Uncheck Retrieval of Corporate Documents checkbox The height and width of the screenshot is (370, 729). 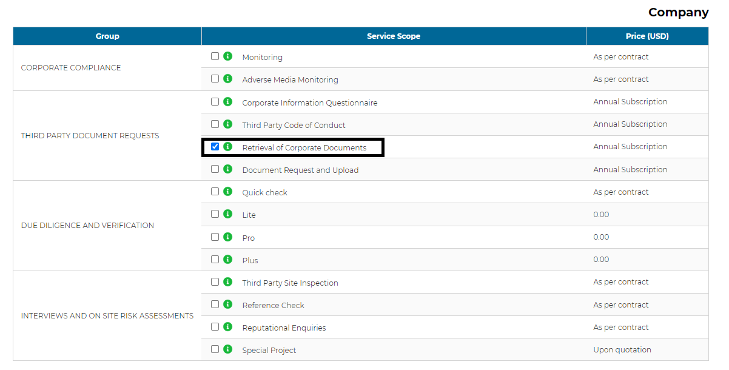(215, 147)
